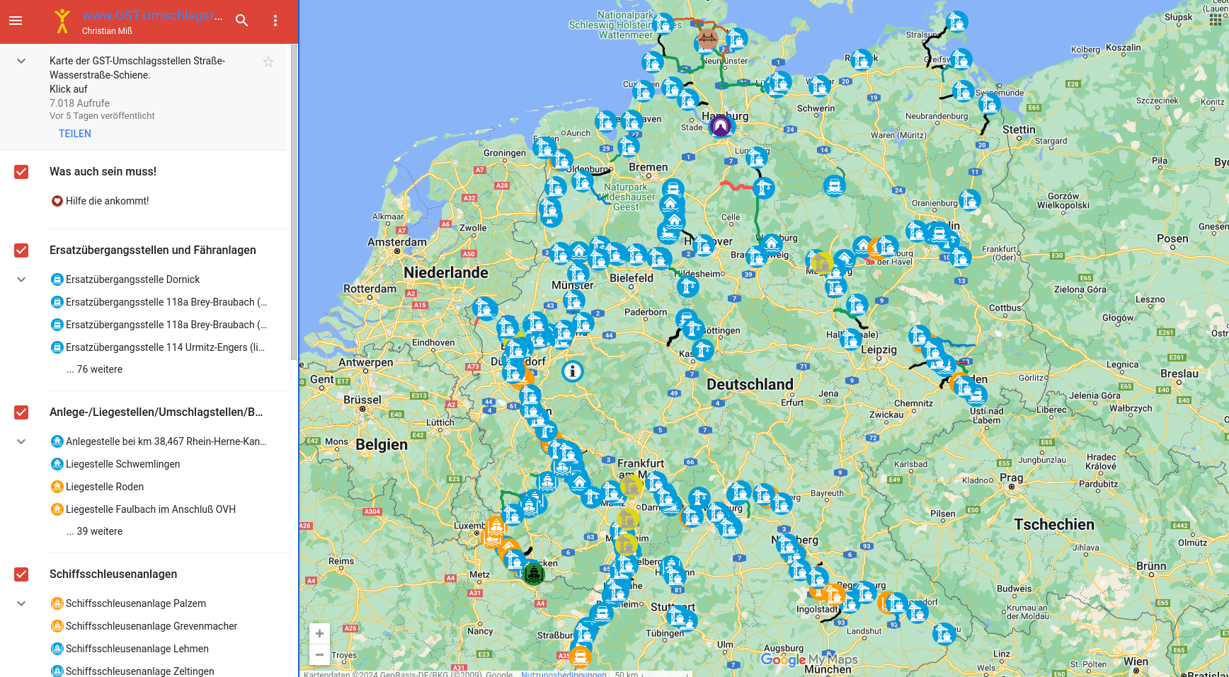
Task: Select Anlegestelle bei km 38,467 Rhein-Herne-Kanal
Action: (166, 441)
